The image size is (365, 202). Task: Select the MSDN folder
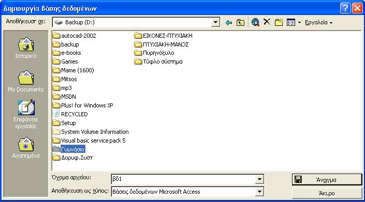point(65,97)
